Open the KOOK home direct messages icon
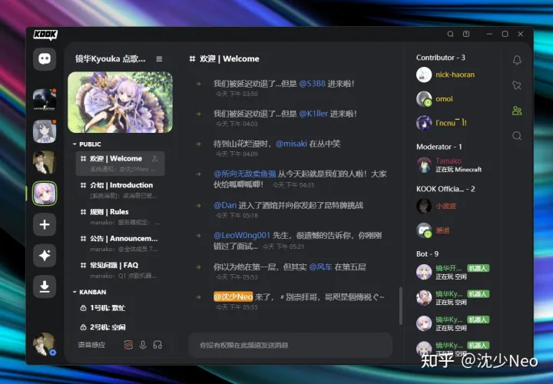The width and height of the screenshot is (553, 384). (45, 59)
